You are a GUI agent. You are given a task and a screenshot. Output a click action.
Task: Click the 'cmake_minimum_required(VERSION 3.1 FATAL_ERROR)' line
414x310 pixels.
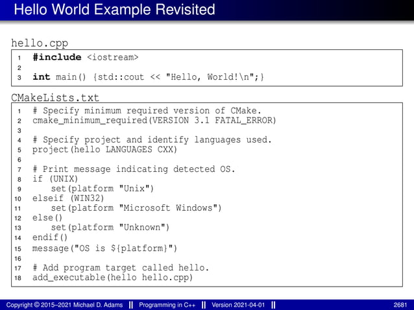pos(154,121)
